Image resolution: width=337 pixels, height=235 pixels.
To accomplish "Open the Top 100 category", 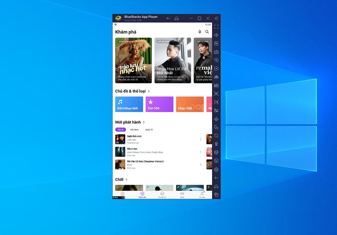I will (159, 104).
